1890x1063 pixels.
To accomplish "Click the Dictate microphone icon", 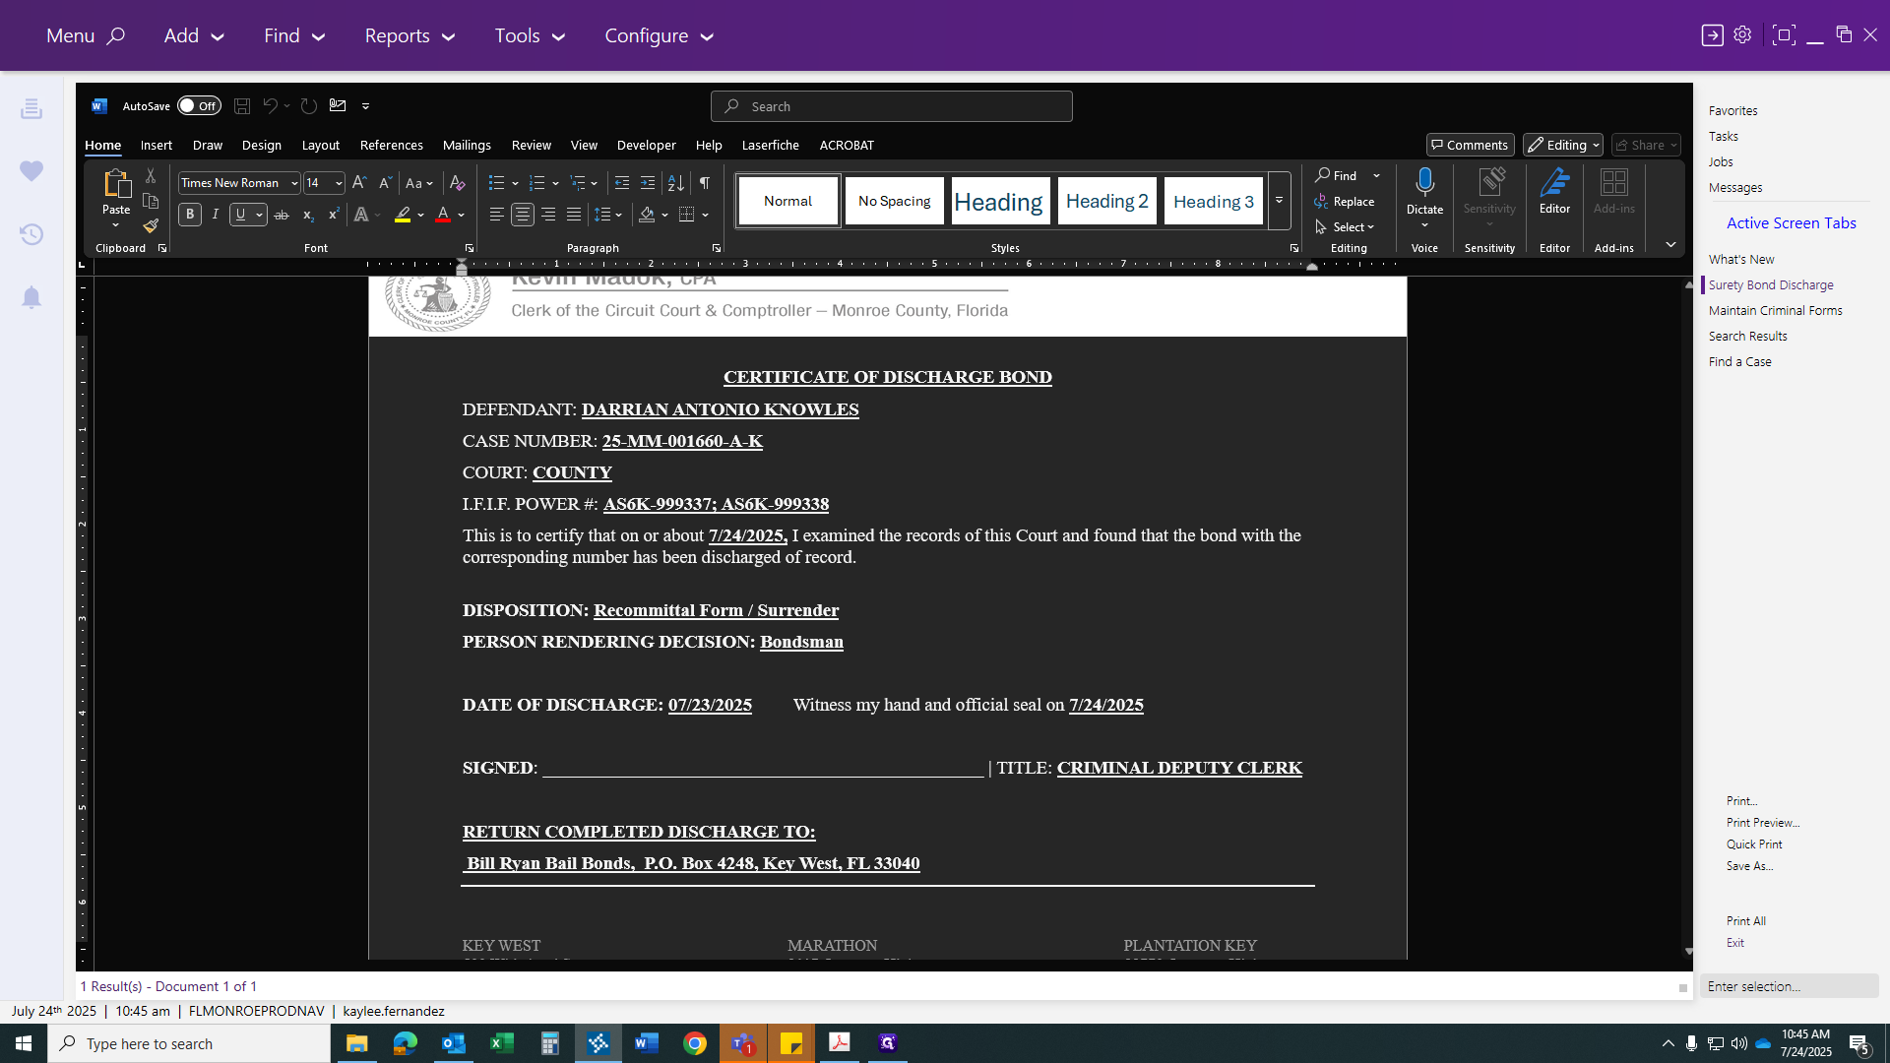I will (1424, 182).
